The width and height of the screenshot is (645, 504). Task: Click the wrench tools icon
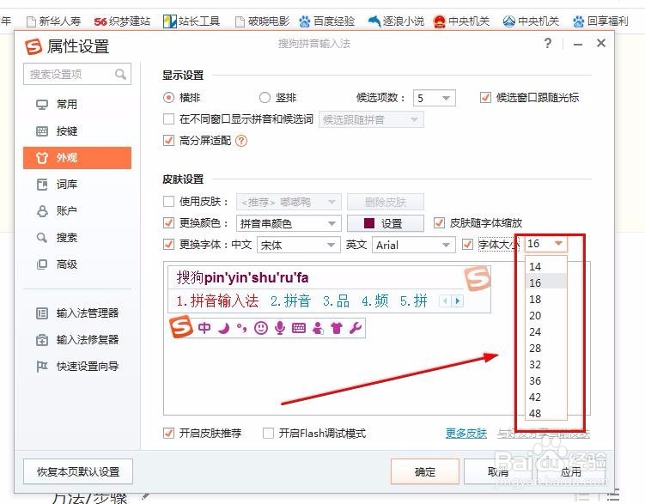coord(356,328)
